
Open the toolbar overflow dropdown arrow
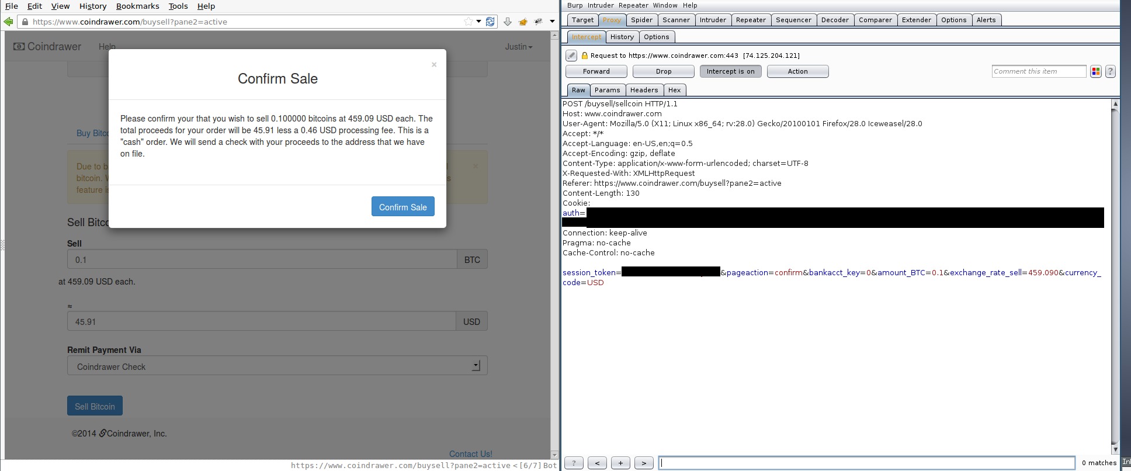[552, 22]
